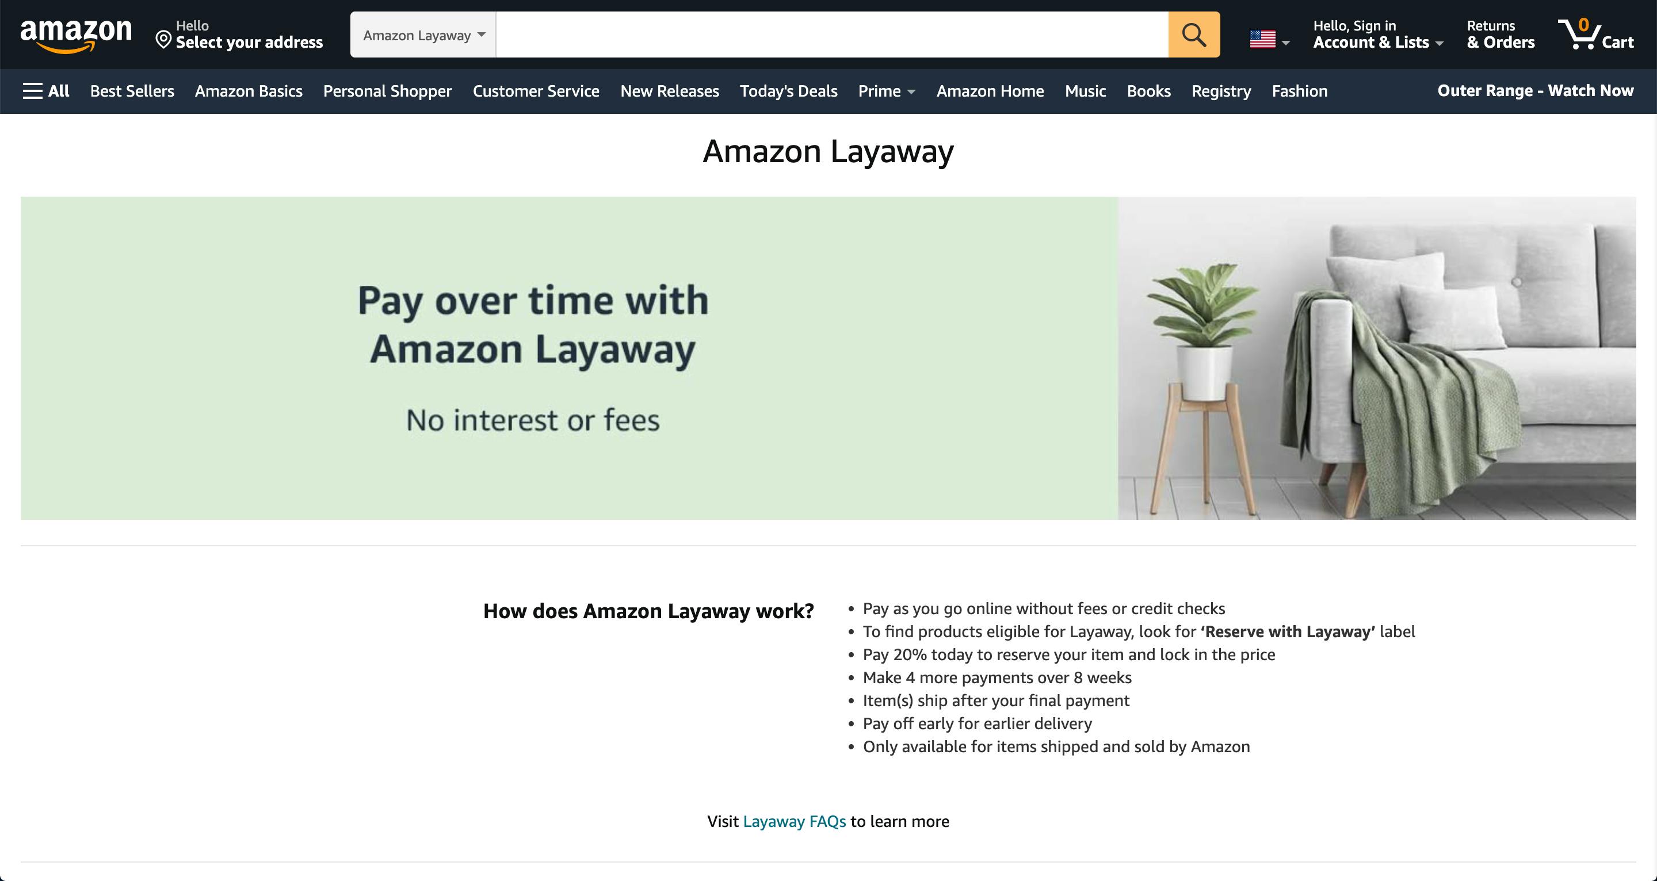Open Returns & Orders
The width and height of the screenshot is (1657, 881).
(1500, 35)
